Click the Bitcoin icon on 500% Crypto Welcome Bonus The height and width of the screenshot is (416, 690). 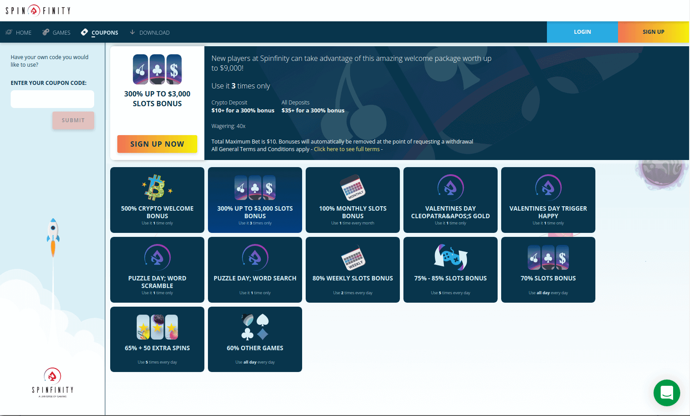click(x=157, y=188)
